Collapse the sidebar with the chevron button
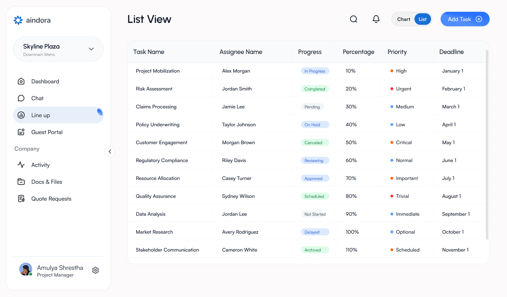Viewport: 507px width, 297px height. (110, 151)
